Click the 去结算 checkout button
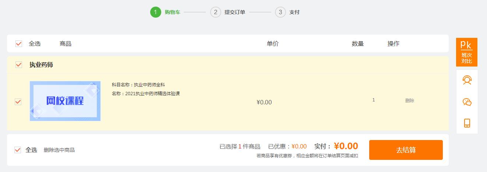This screenshot has height=172, width=487. 406,150
